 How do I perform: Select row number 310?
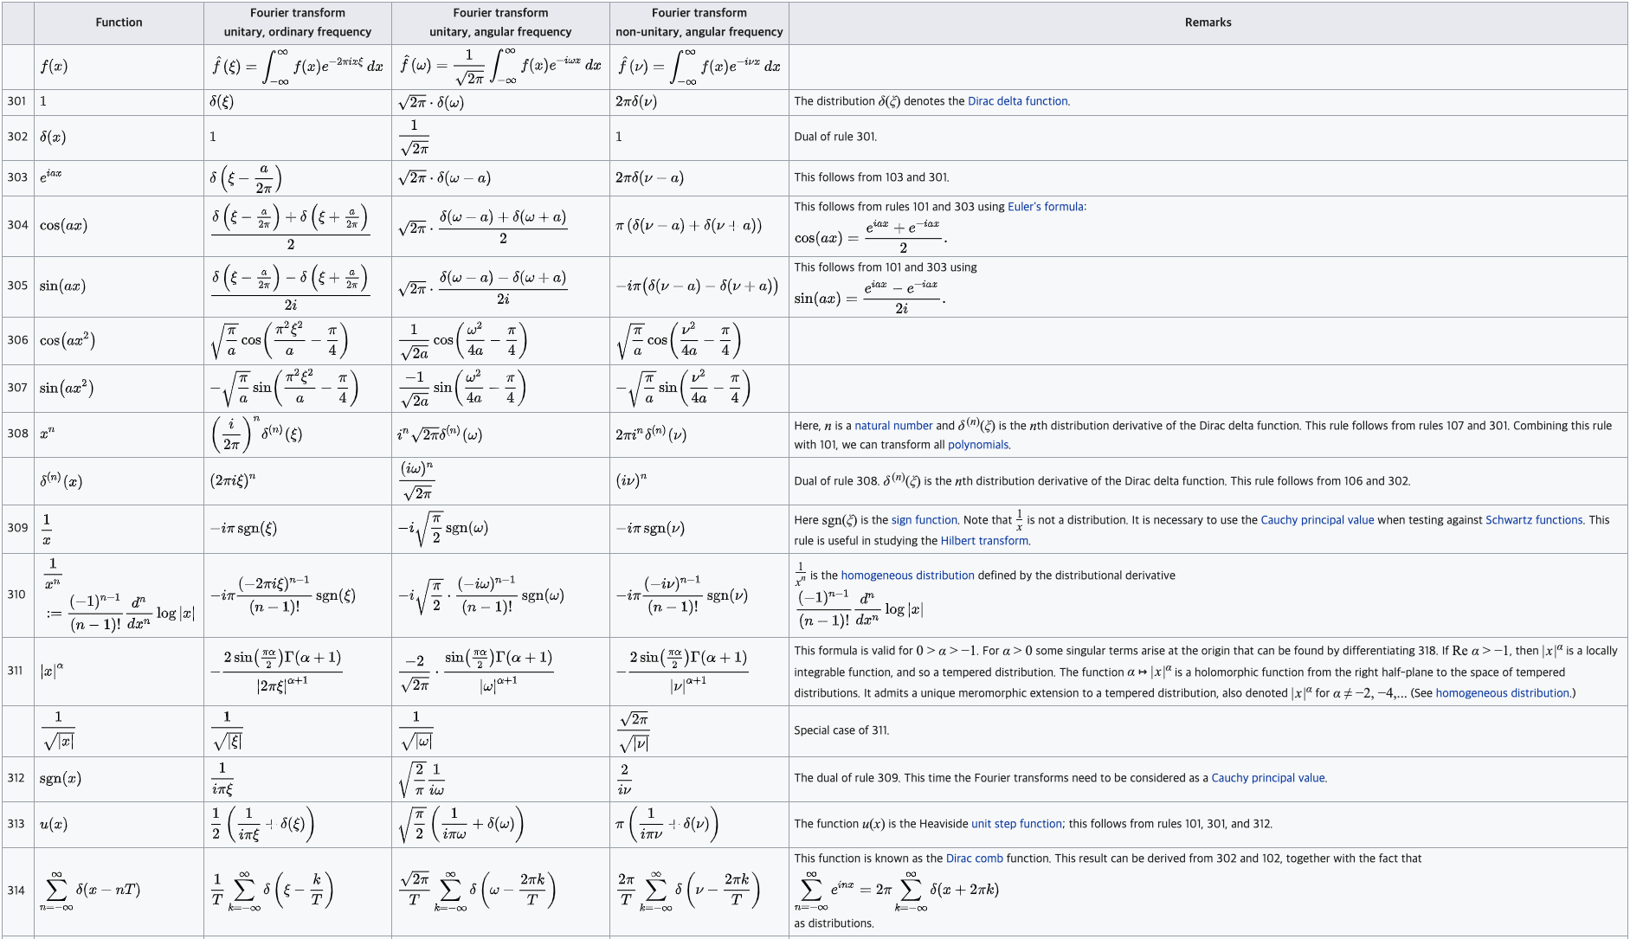[17, 595]
